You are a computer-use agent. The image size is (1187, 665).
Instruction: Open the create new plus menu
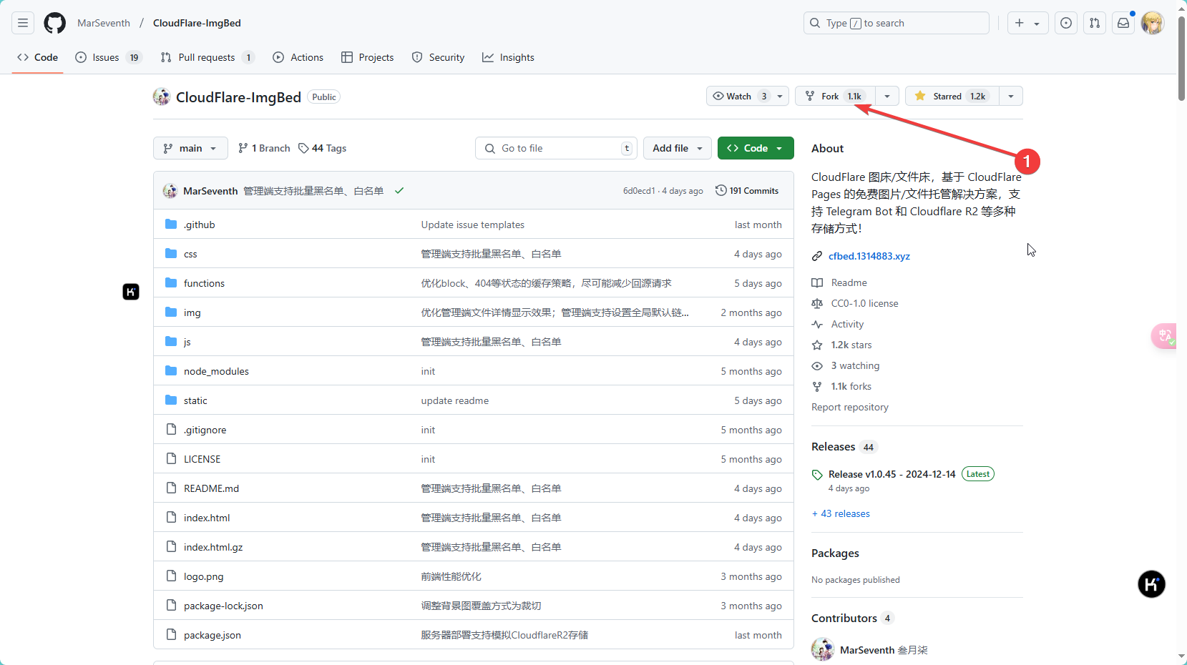[1027, 23]
